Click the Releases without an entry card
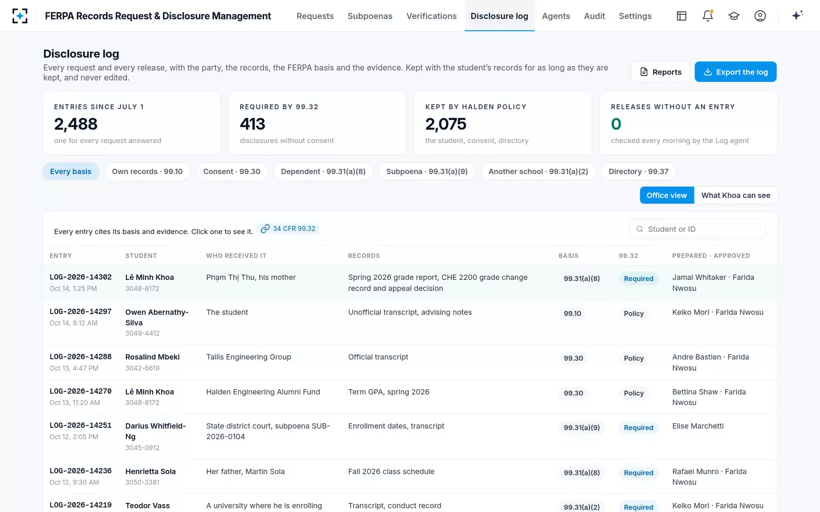 (x=688, y=123)
